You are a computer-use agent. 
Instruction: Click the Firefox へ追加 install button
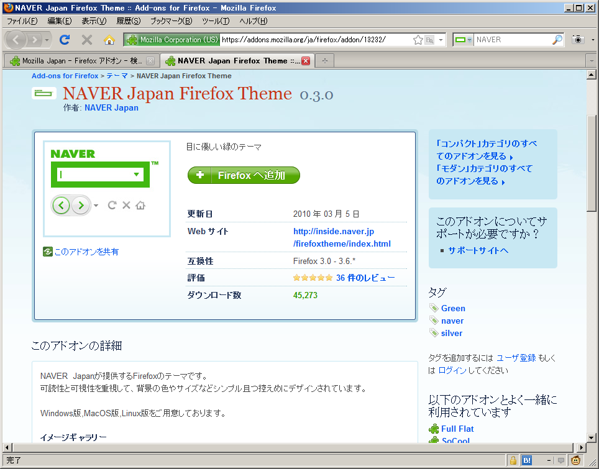pyautogui.click(x=244, y=175)
